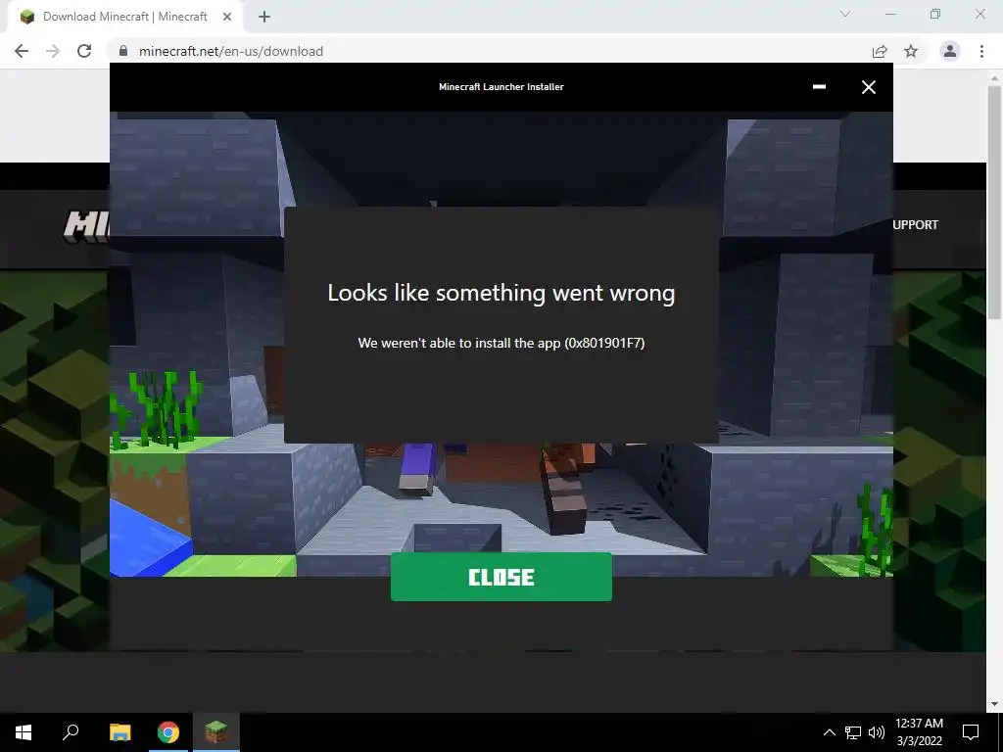1003x752 pixels.
Task: Click 'Minecraft Launcher Installer' title text
Action: click(x=501, y=87)
